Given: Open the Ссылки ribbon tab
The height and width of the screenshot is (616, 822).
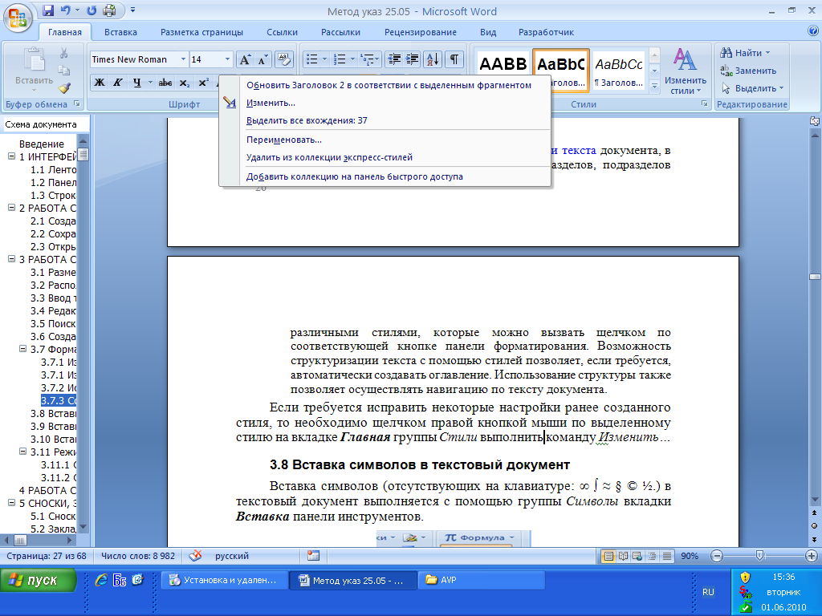Looking at the screenshot, I should pos(282,32).
